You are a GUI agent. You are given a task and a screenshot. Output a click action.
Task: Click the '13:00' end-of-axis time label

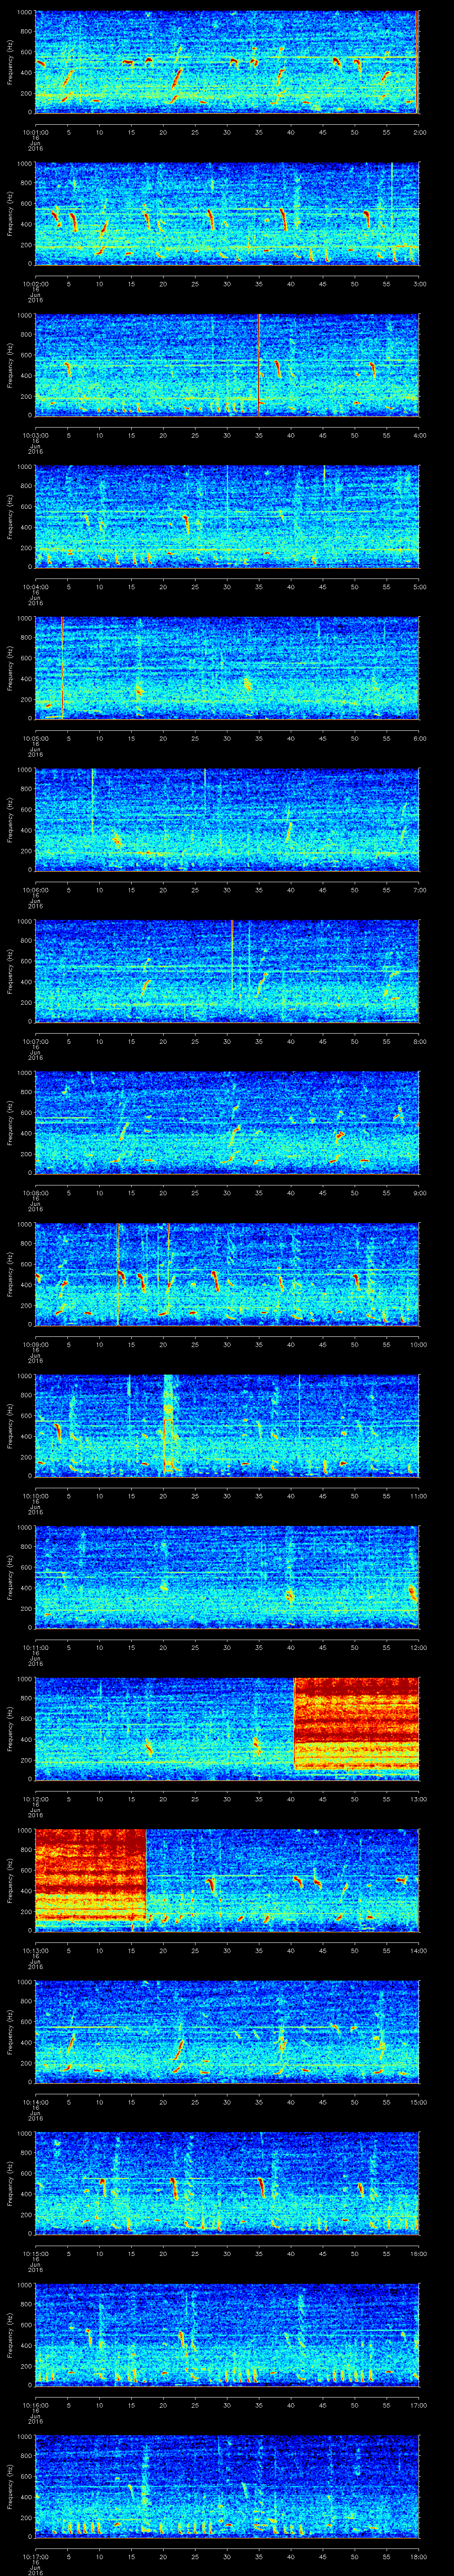pyautogui.click(x=418, y=1799)
